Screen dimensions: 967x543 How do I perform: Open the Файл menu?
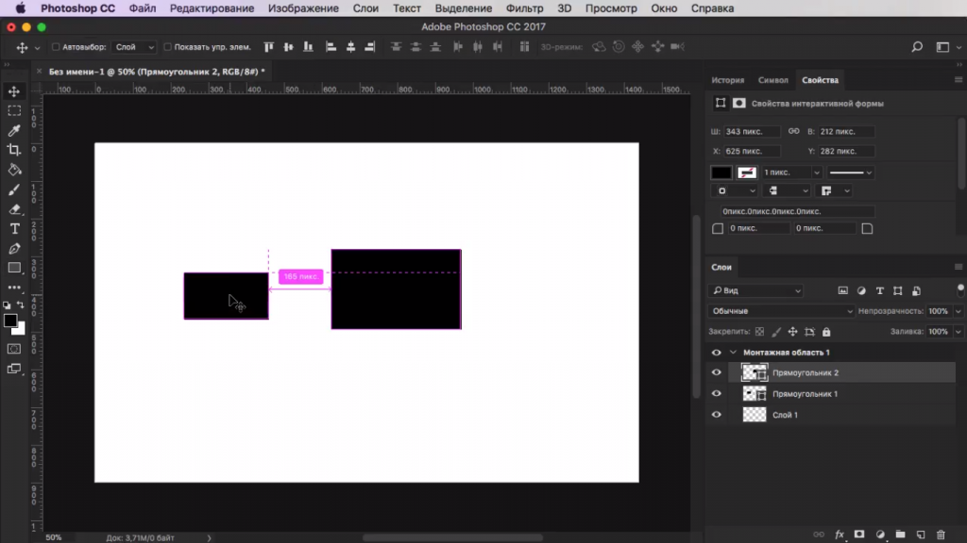pyautogui.click(x=143, y=8)
